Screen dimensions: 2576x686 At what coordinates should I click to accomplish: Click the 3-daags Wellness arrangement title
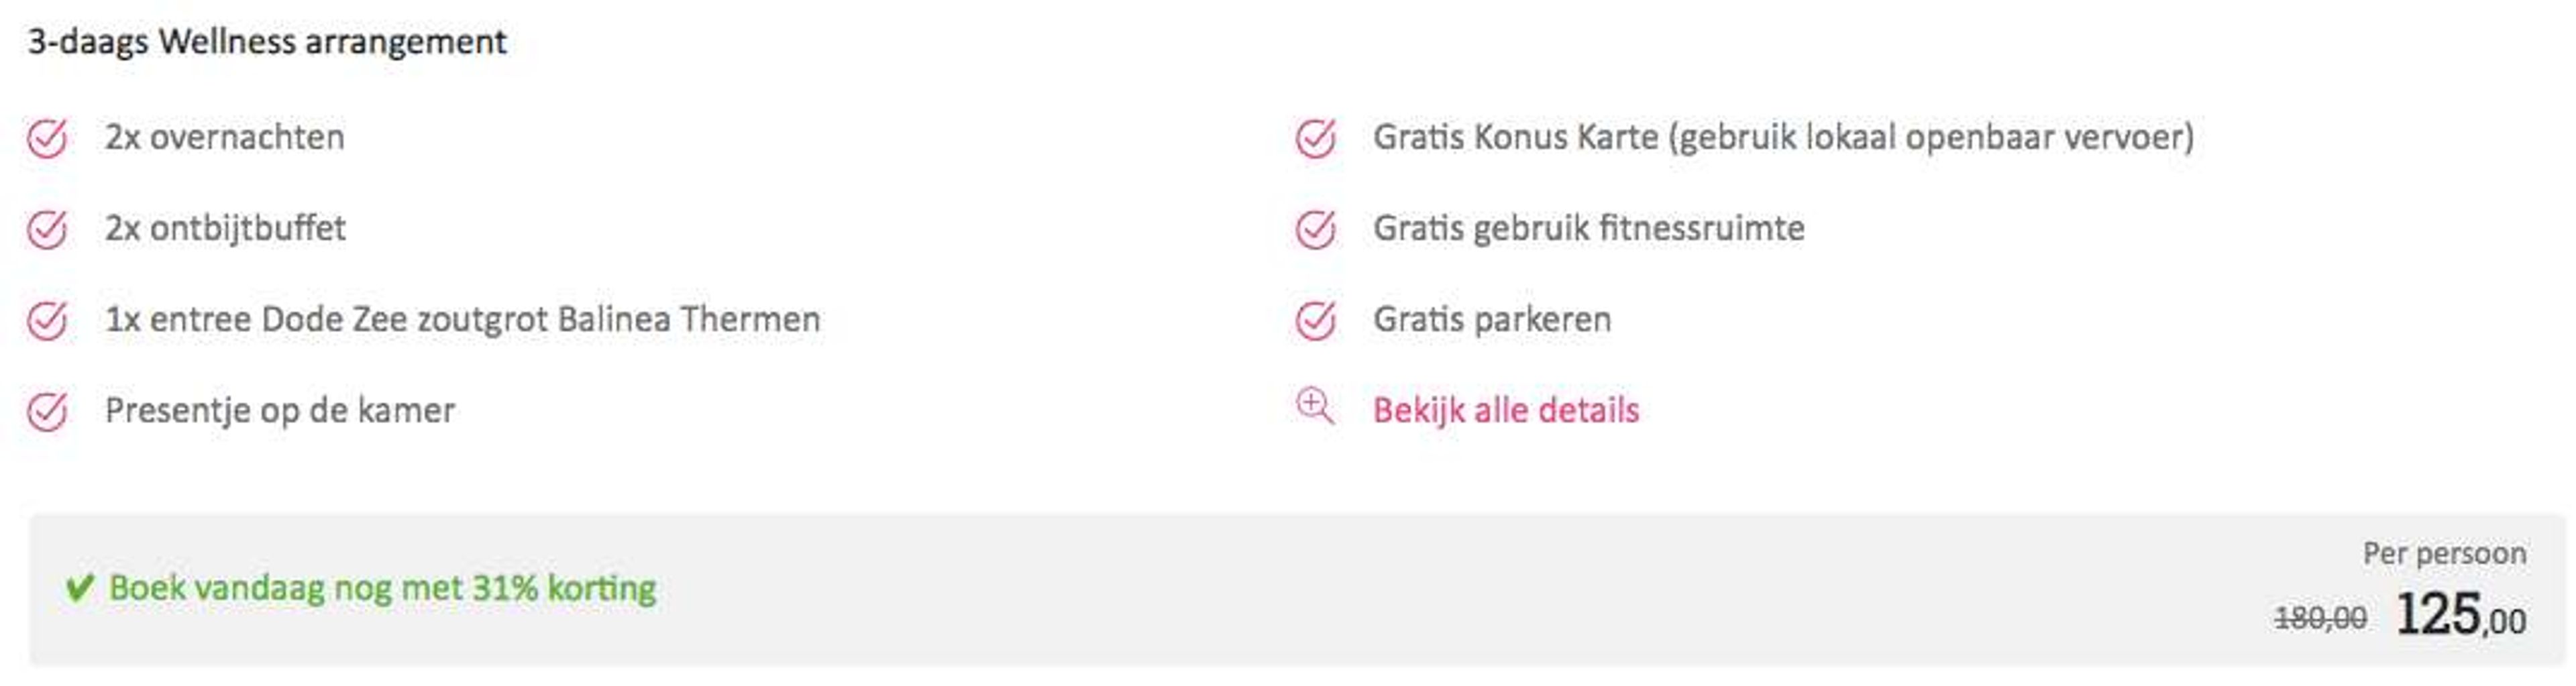coord(267,42)
